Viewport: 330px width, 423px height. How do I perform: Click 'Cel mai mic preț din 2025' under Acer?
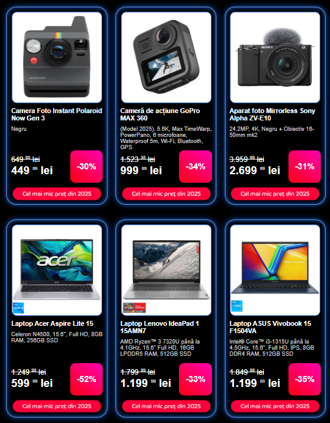tap(57, 406)
